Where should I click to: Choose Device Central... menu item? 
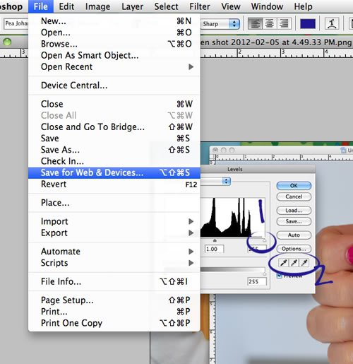(x=114, y=86)
